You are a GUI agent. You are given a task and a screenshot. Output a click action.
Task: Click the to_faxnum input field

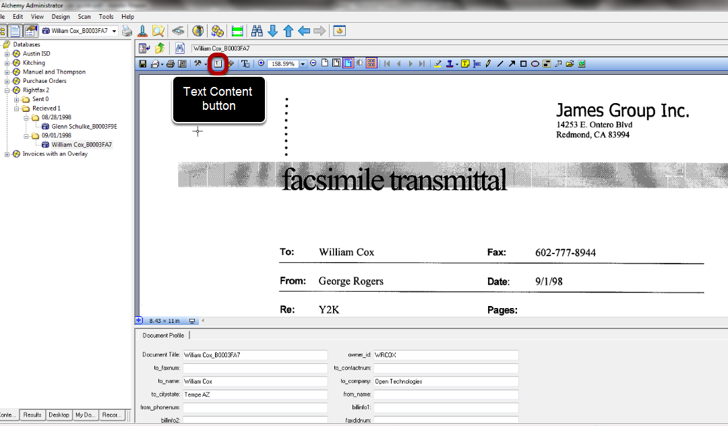(x=255, y=368)
